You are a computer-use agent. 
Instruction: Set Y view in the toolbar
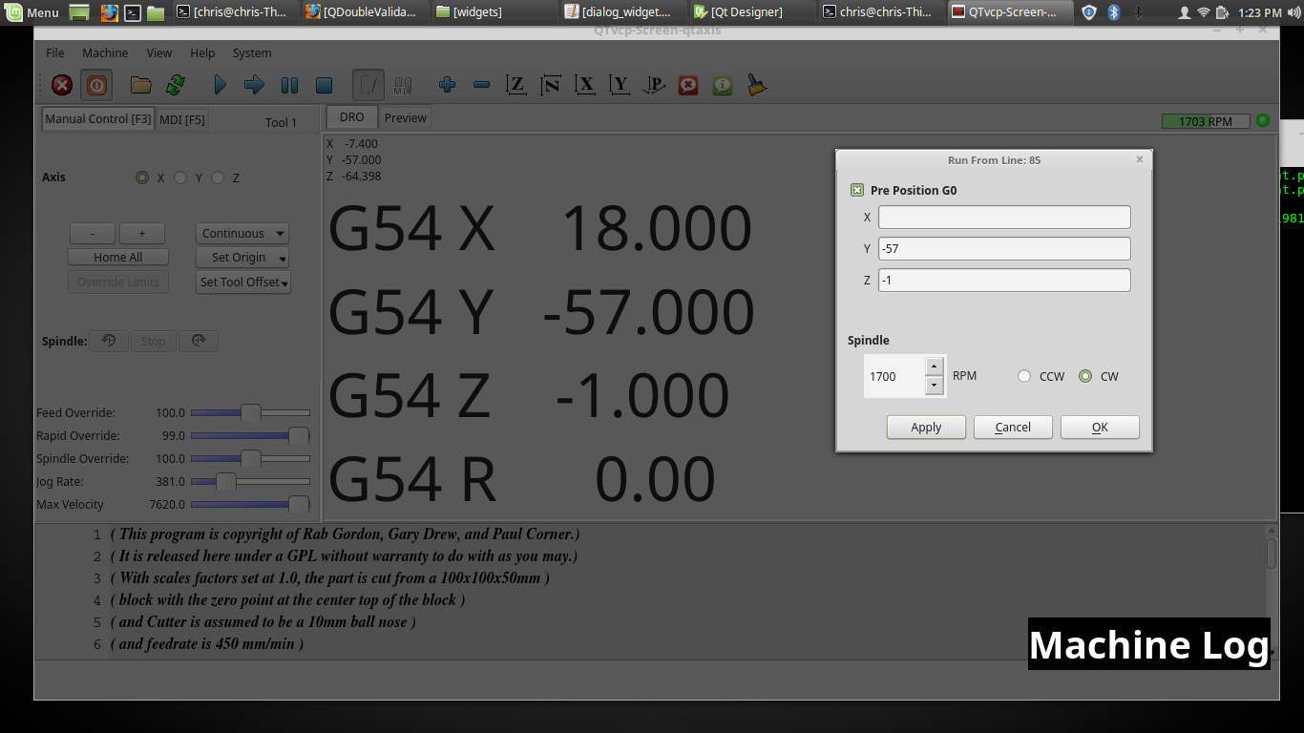(620, 85)
